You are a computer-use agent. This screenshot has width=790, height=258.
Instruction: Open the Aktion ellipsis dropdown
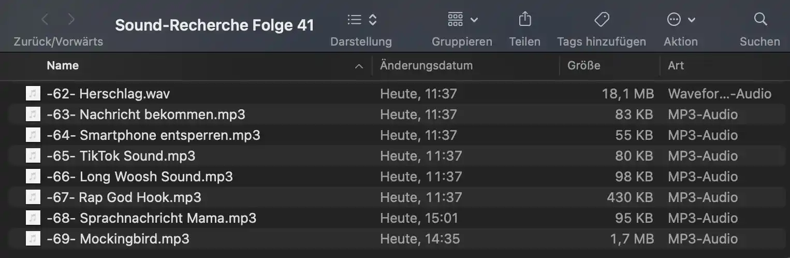coord(681,20)
